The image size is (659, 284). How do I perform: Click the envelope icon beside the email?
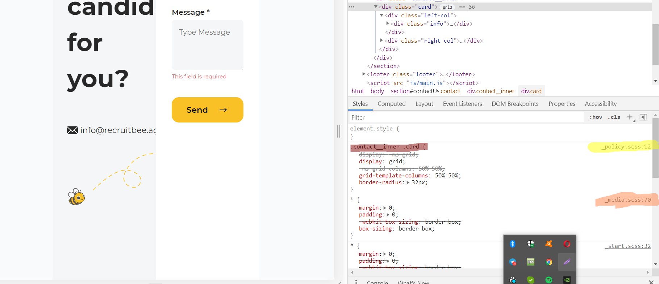pos(72,130)
